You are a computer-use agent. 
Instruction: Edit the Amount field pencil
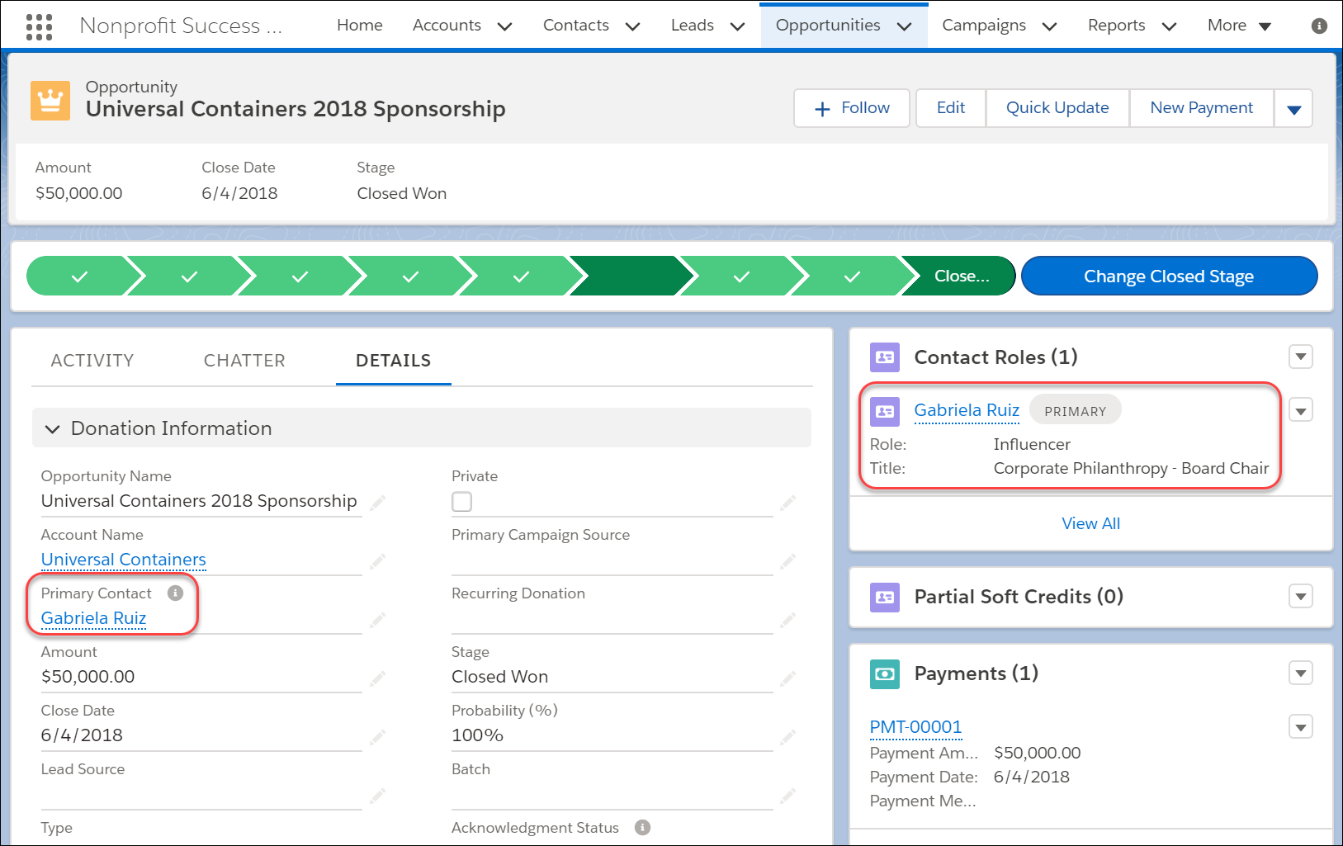pos(377,678)
